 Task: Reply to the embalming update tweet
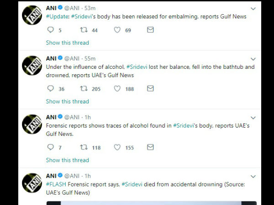click(x=51, y=30)
